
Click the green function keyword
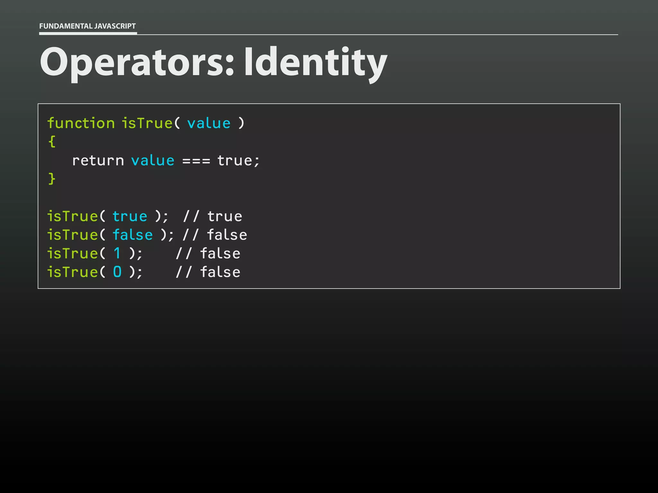pyautogui.click(x=81, y=123)
